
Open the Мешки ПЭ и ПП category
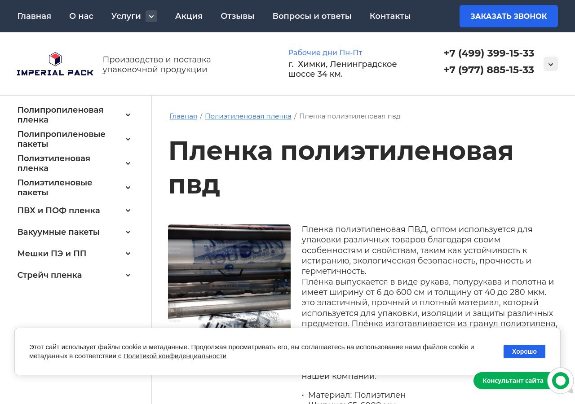[x=52, y=254]
